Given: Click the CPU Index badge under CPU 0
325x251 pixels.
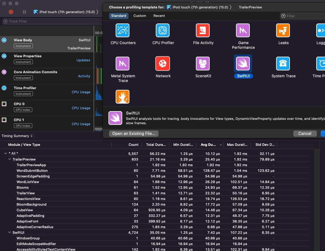Looking at the screenshot, I should click(x=23, y=110).
